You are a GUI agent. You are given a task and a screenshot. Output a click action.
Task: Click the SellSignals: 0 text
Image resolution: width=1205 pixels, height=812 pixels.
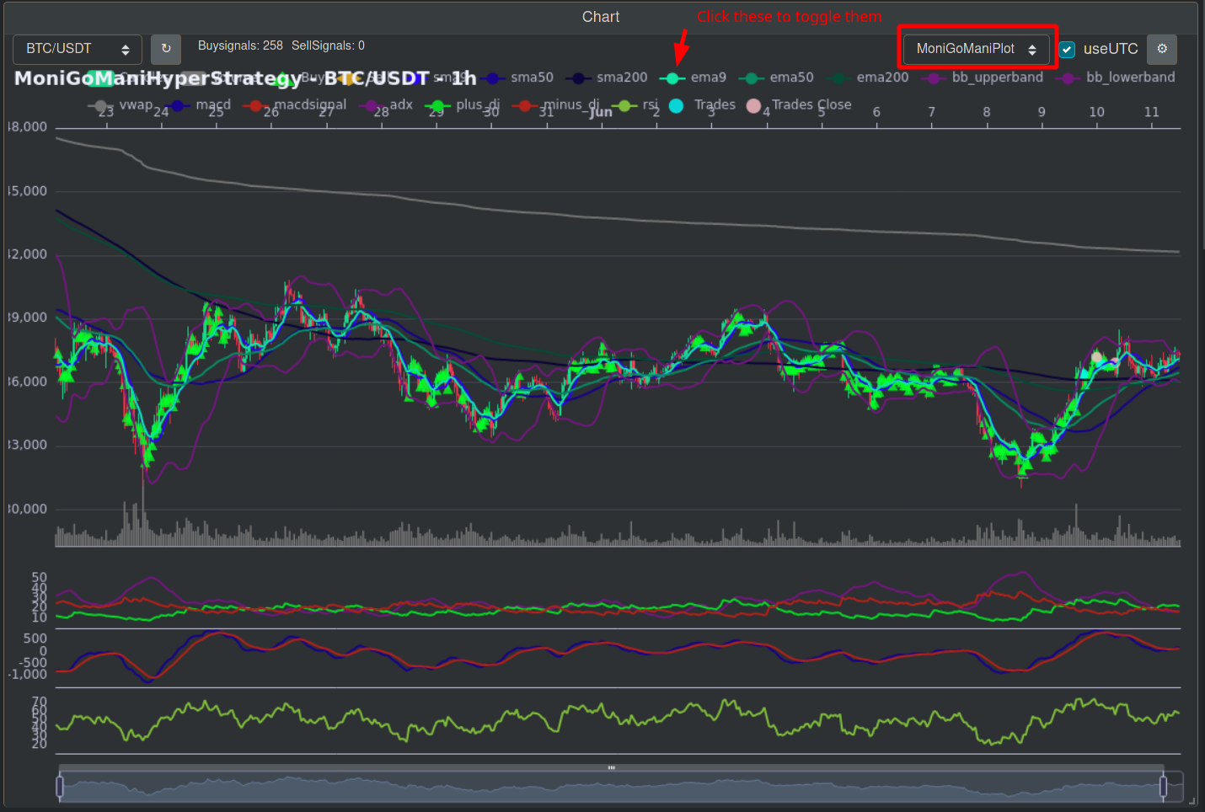click(328, 45)
